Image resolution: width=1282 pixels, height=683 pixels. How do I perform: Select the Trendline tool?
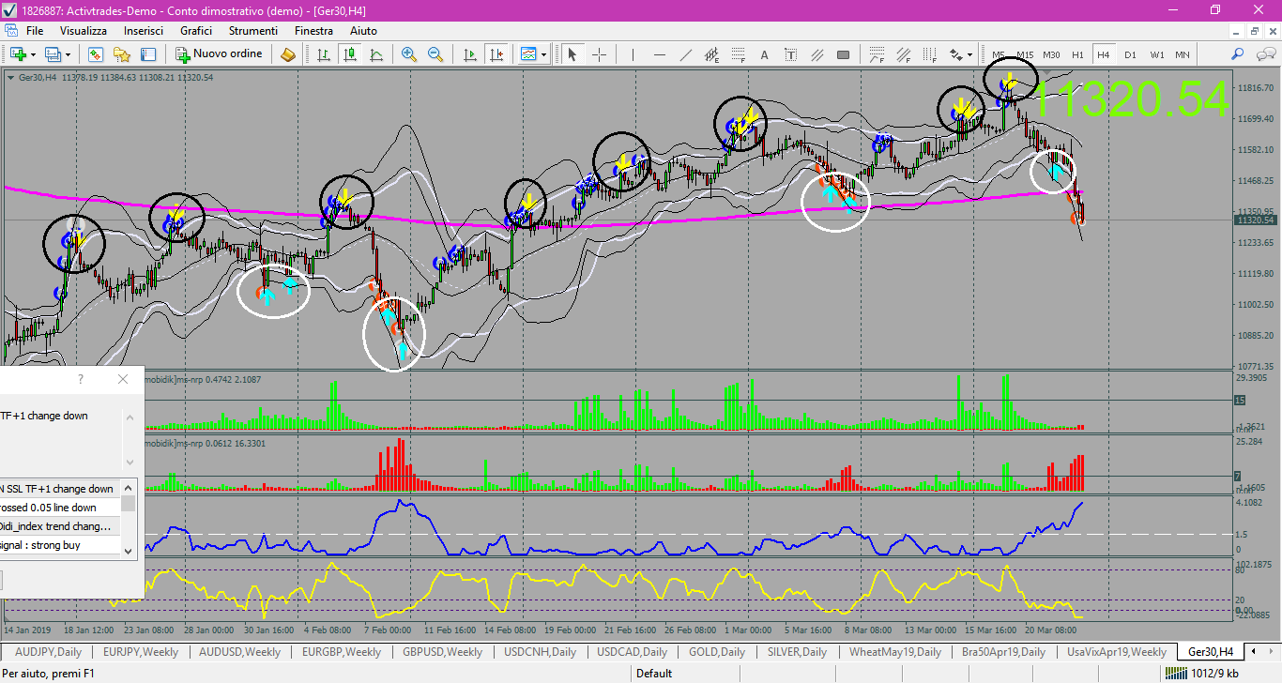click(x=686, y=54)
